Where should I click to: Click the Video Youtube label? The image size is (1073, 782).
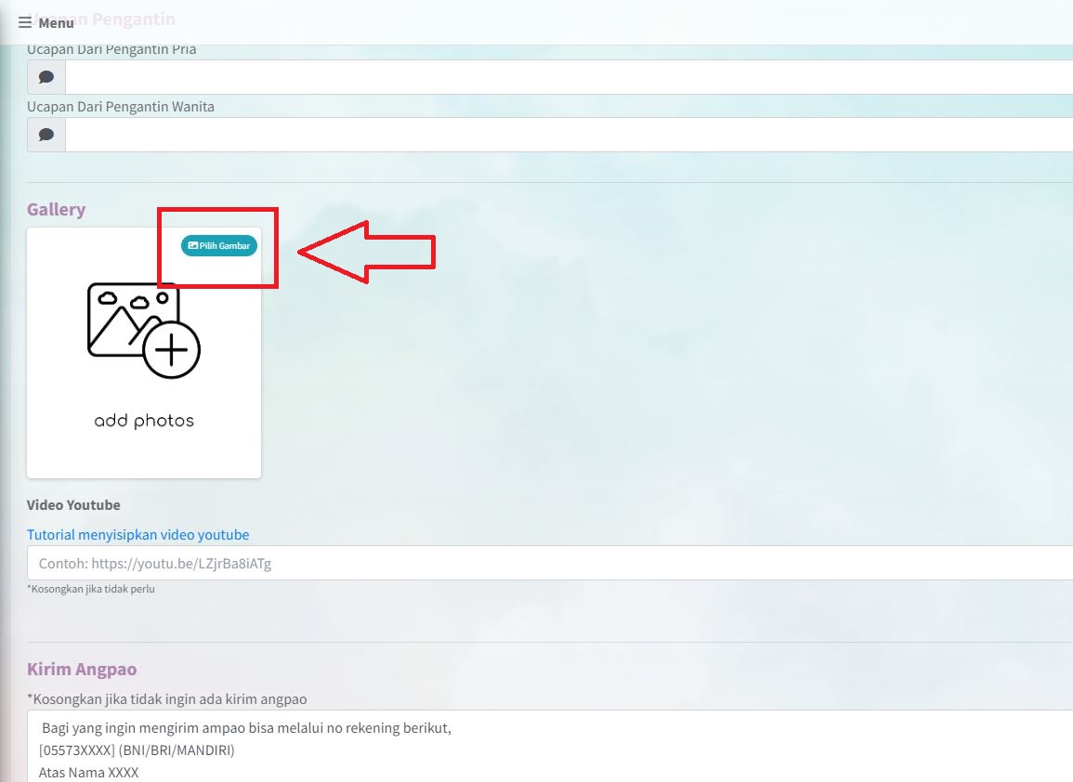point(73,505)
